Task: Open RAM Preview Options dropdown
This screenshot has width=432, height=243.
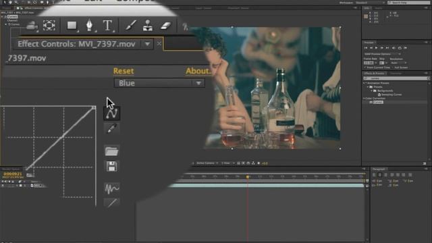Action: [x=382, y=54]
